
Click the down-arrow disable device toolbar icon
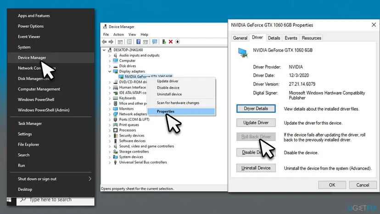tap(178, 42)
